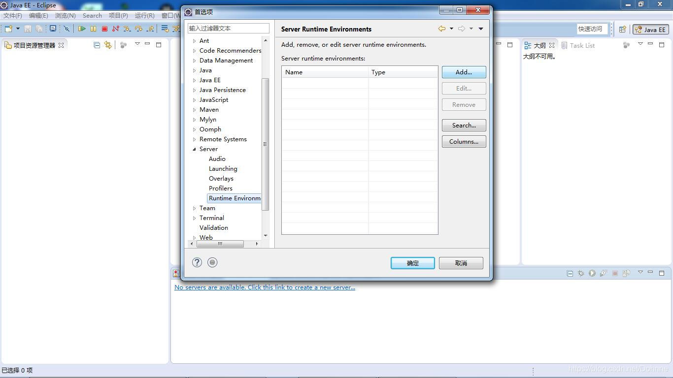Open the New wizard toolbar icon
This screenshot has height=378, width=673.
point(8,29)
